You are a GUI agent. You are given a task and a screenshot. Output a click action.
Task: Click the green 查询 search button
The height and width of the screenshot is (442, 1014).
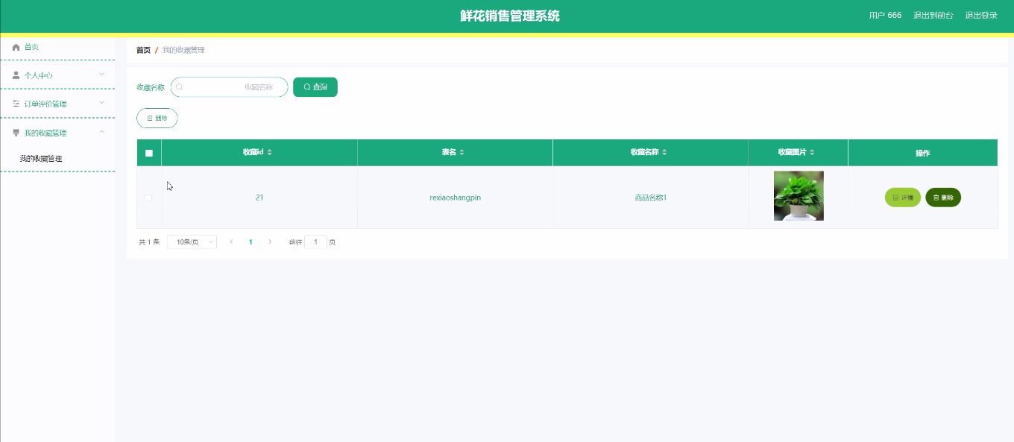click(x=315, y=87)
